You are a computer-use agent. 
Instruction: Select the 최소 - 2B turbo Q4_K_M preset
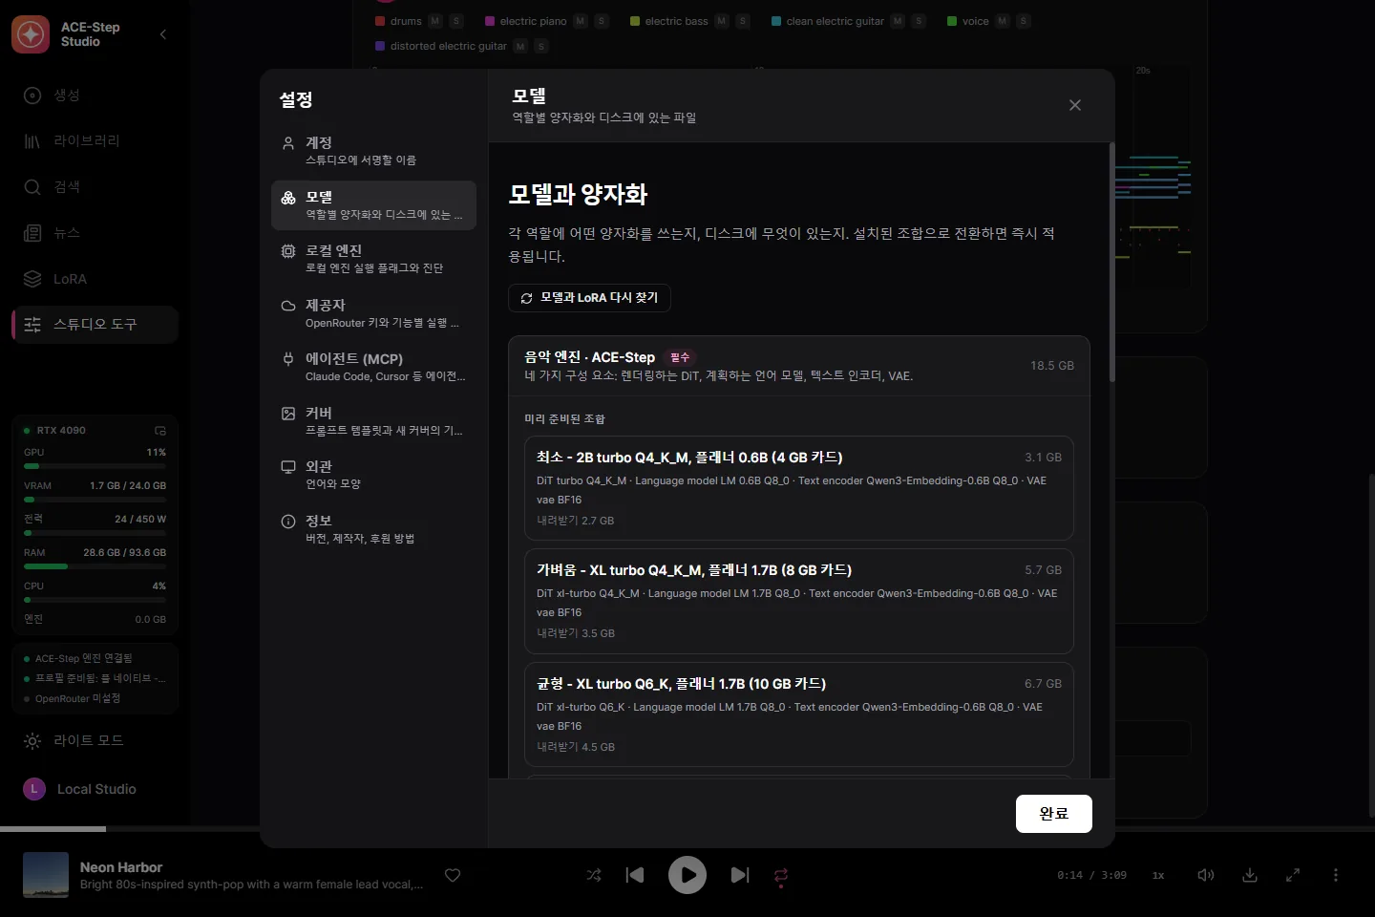pyautogui.click(x=799, y=488)
